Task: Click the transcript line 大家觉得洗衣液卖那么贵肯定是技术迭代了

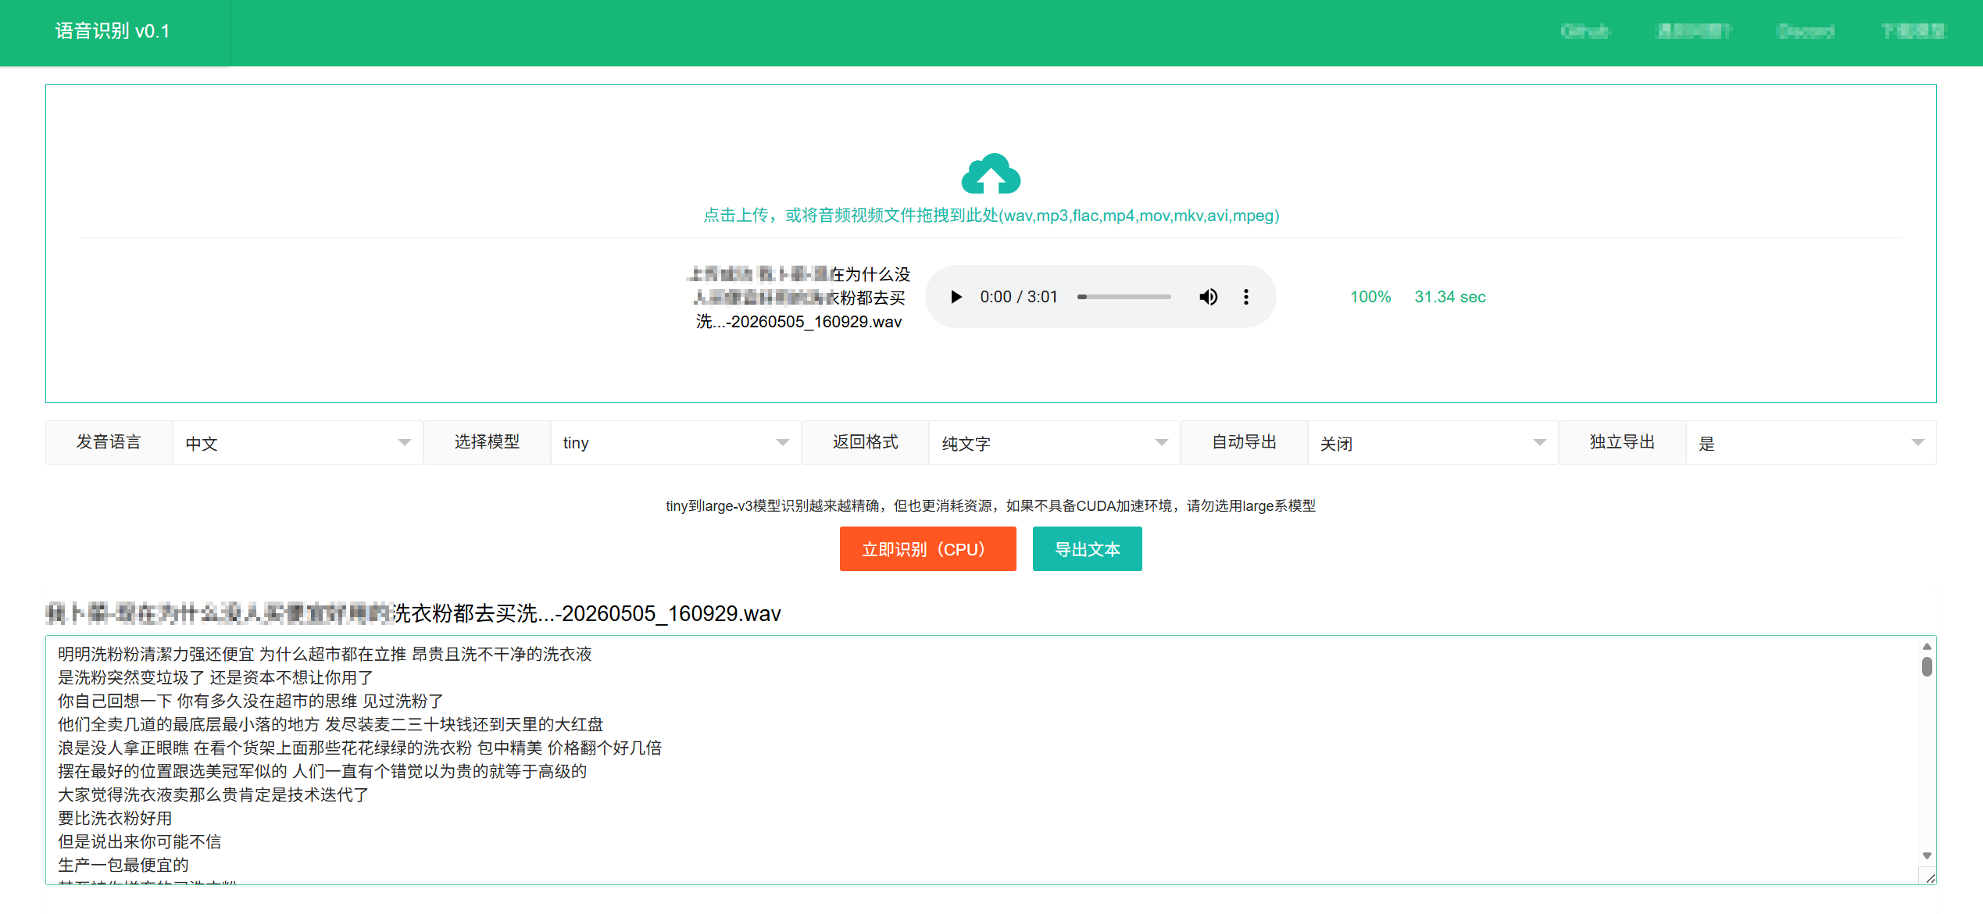Action: pos(213,794)
